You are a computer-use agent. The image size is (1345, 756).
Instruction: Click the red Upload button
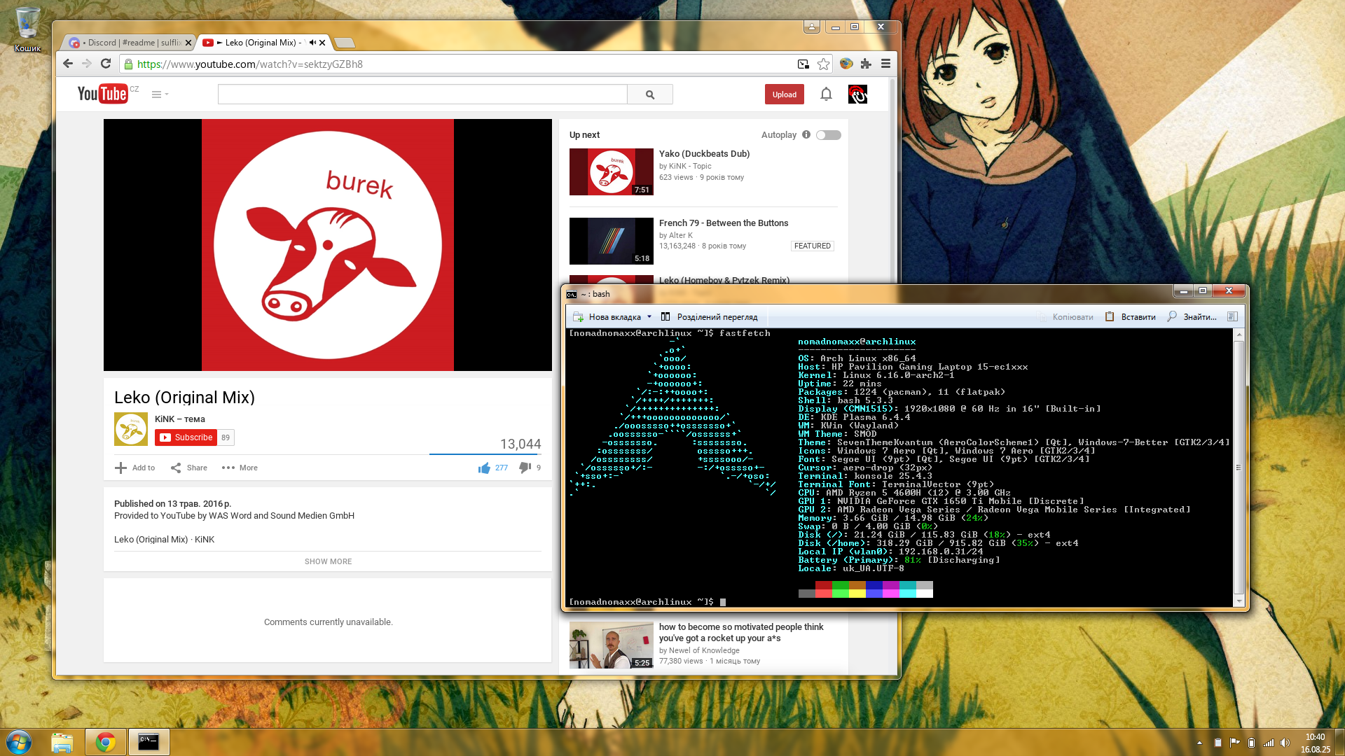(784, 94)
